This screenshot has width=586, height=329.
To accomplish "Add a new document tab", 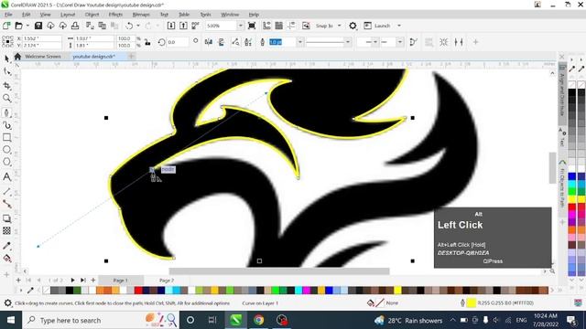I will pyautogui.click(x=132, y=57).
